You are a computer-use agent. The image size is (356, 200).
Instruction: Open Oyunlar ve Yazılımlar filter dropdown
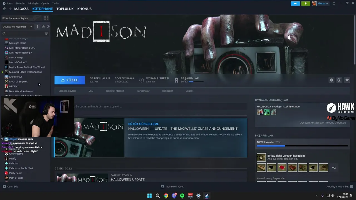(18, 27)
